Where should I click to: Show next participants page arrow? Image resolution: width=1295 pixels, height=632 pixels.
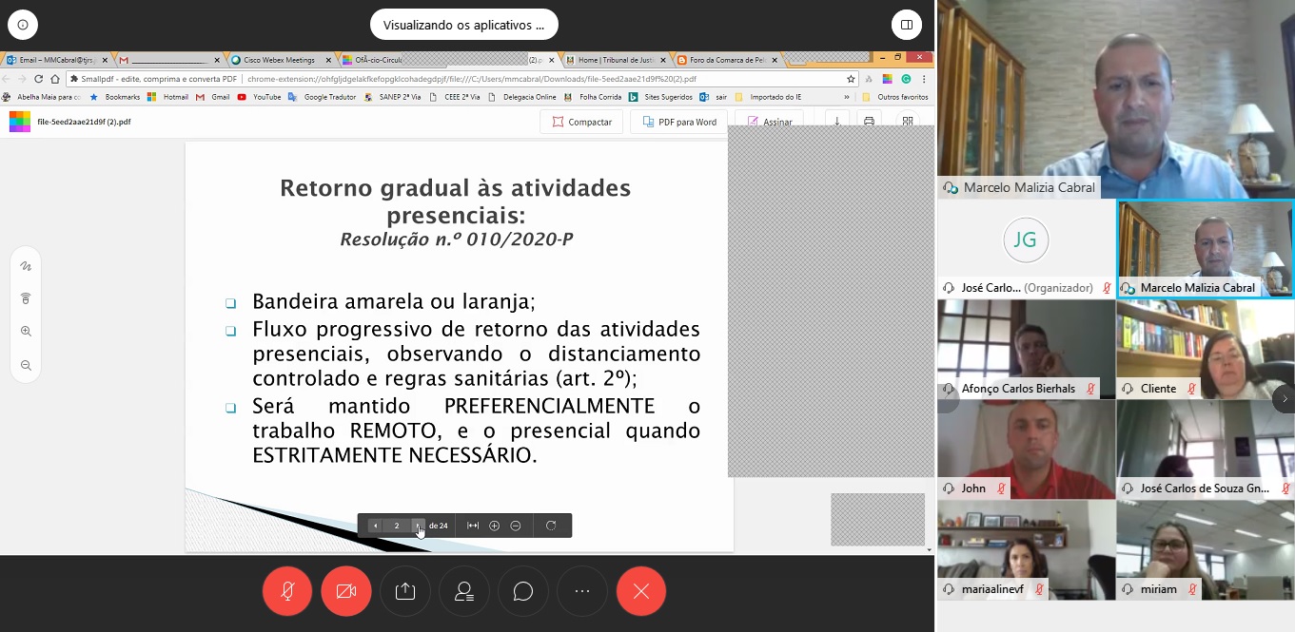tap(1284, 399)
